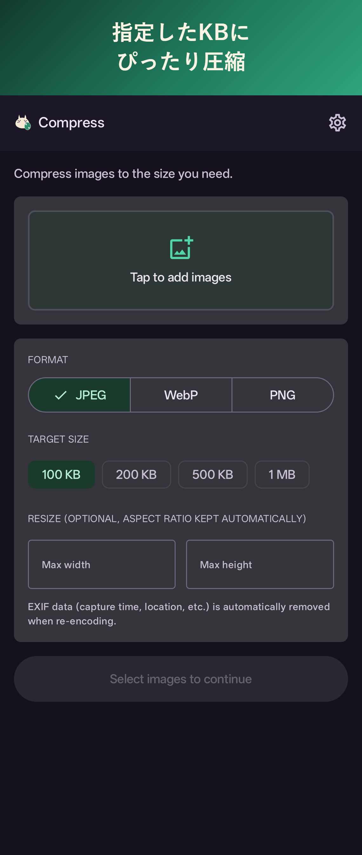Click the FORMAT section label

[x=48, y=360]
